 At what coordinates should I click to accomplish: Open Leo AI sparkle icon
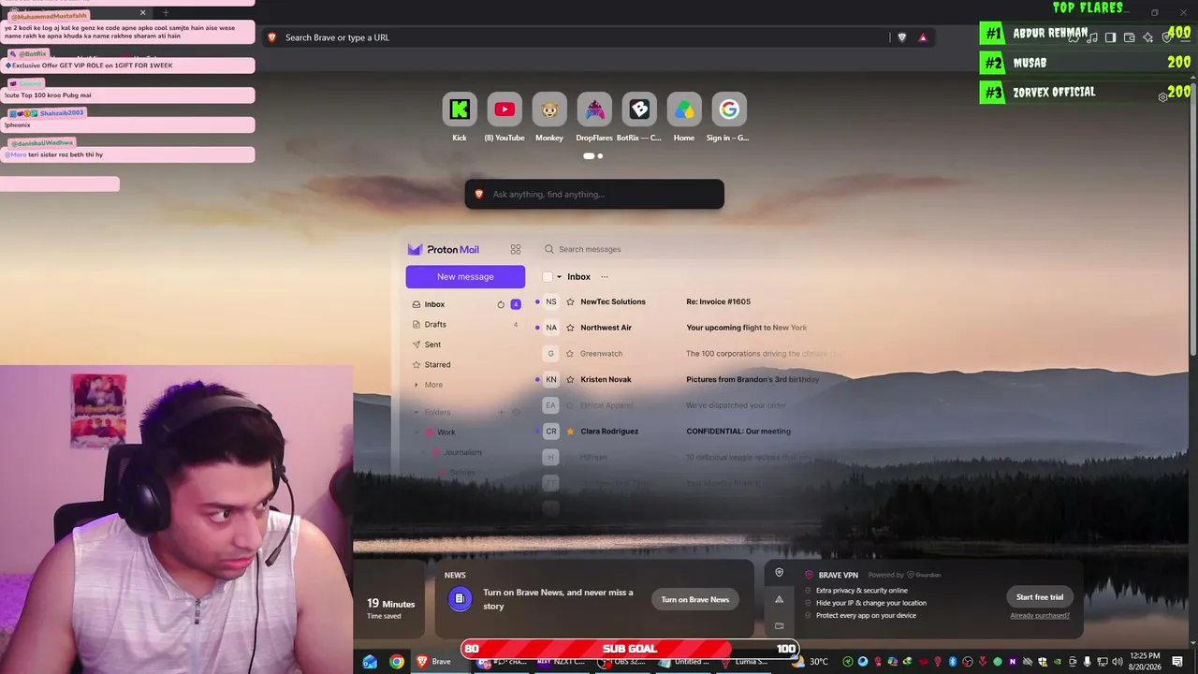[1147, 37]
